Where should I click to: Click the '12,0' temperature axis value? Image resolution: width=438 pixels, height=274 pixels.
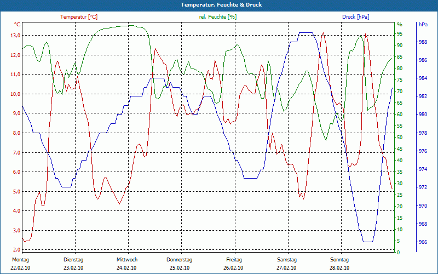tap(15, 55)
